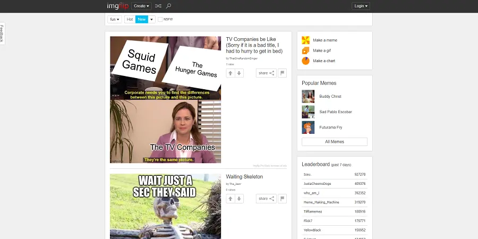This screenshot has width=478, height=239.
Task: Upvote the Waiting Skeleton meme
Action: click(x=231, y=199)
